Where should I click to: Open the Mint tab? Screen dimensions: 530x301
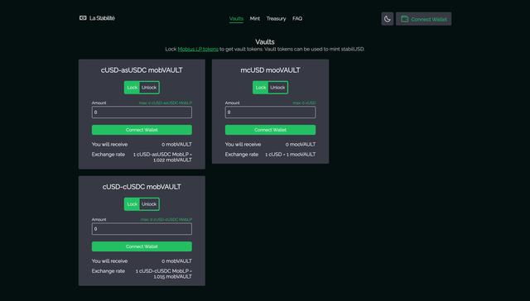pos(255,18)
